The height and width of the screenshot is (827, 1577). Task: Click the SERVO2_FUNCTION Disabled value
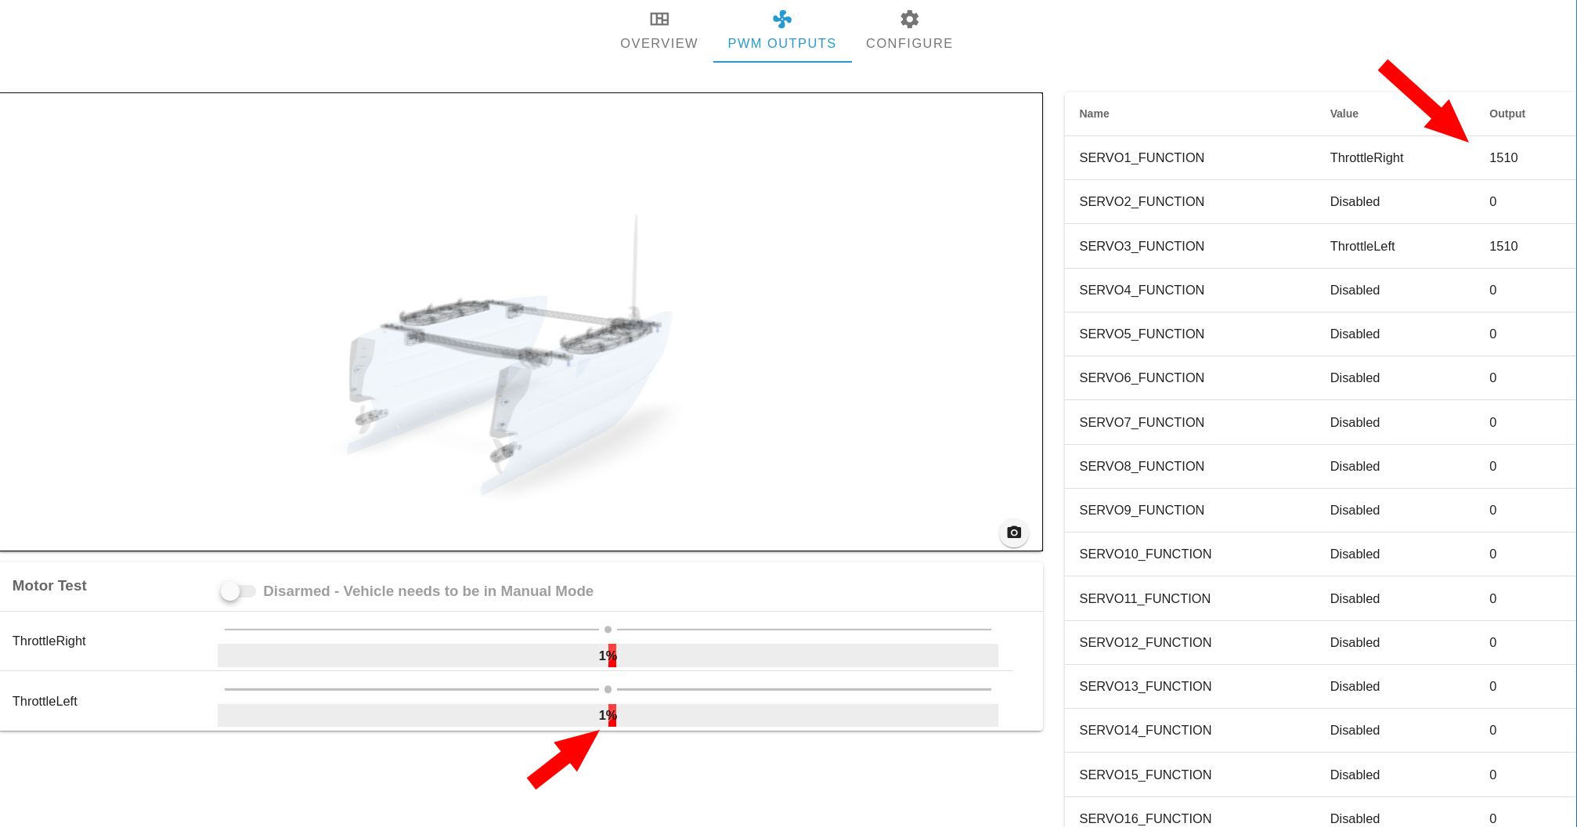pos(1355,202)
